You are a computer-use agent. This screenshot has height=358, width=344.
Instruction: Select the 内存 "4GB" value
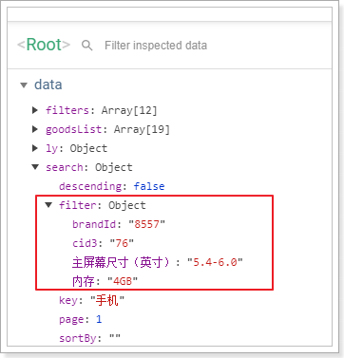pyautogui.click(x=123, y=281)
